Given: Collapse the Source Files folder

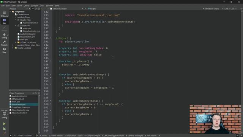Looking at the screenshot, I should click(16, 25).
